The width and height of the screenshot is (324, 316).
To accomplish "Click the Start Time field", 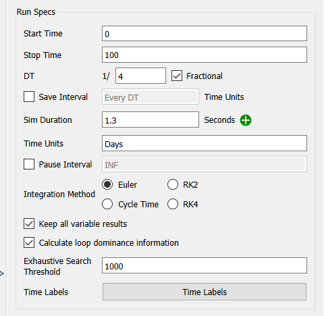I will 205,34.
